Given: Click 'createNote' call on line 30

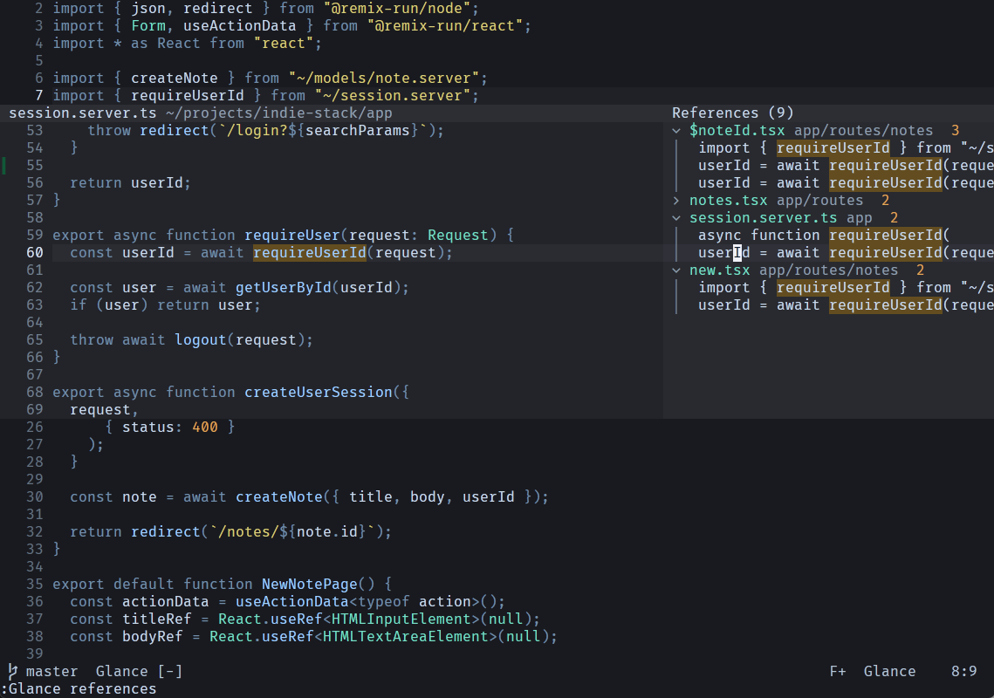Looking at the screenshot, I should coord(279,497).
